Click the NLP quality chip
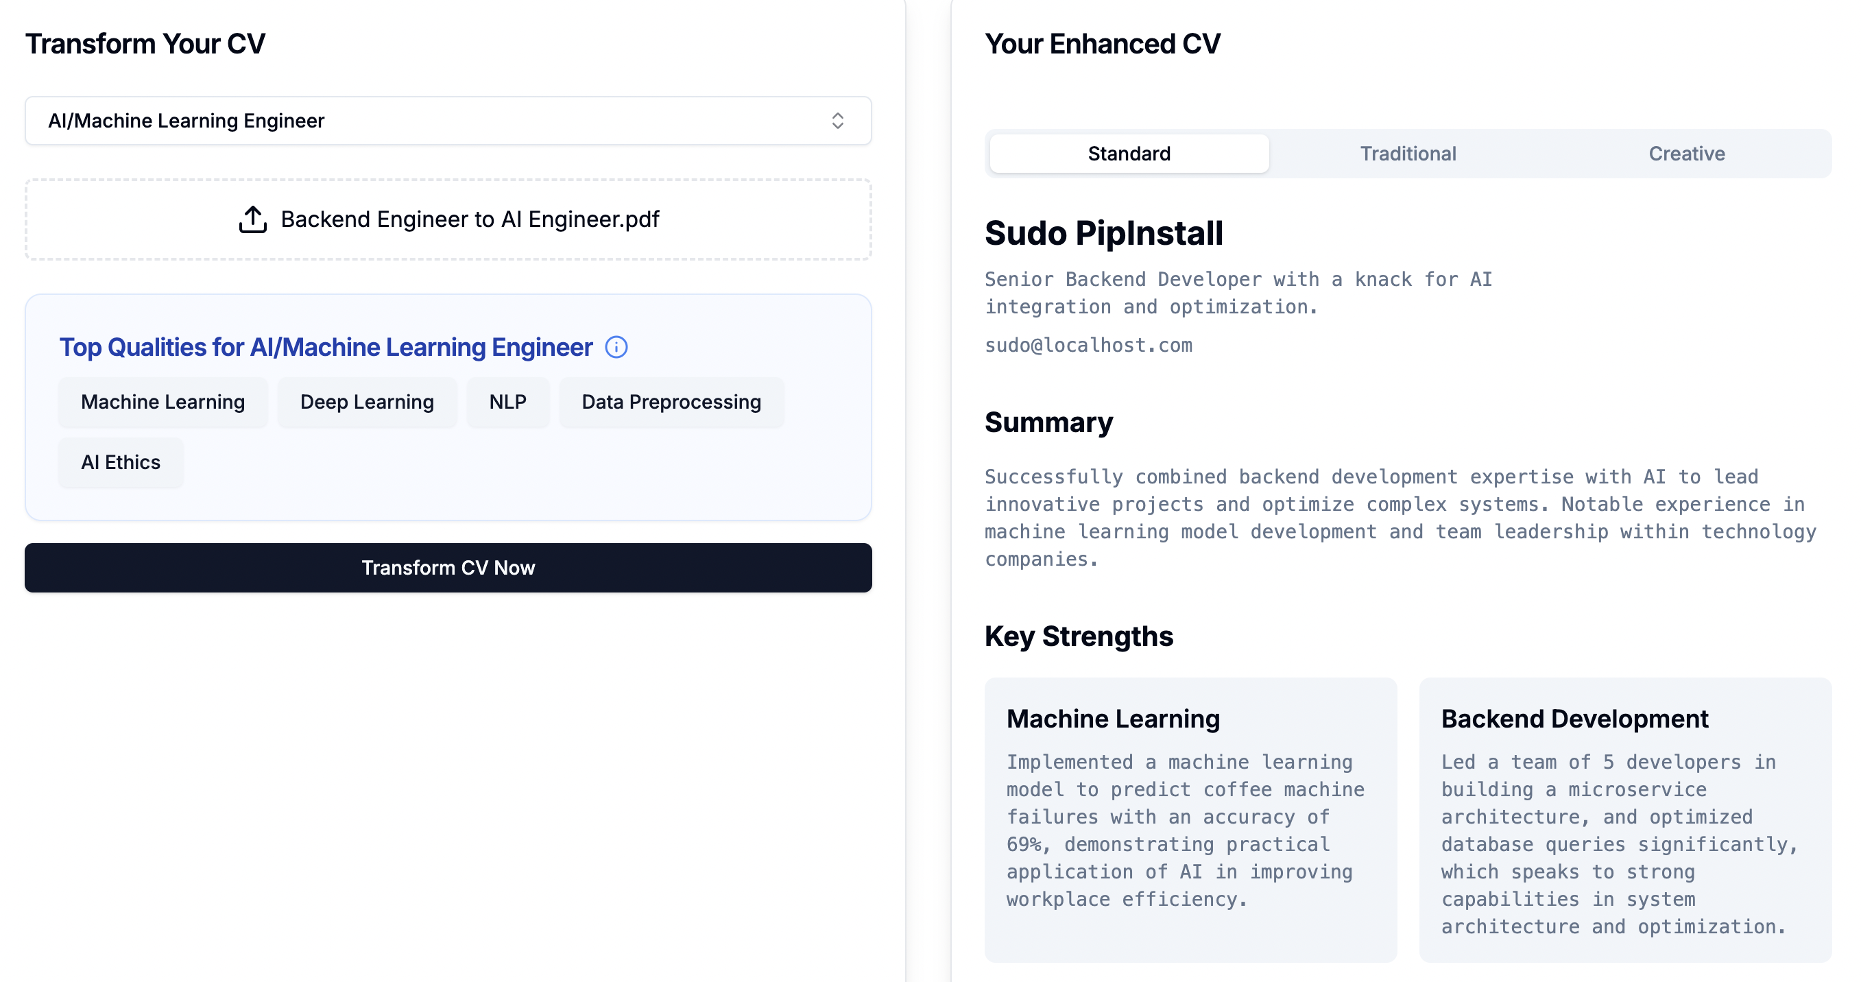The height and width of the screenshot is (982, 1861). point(507,403)
